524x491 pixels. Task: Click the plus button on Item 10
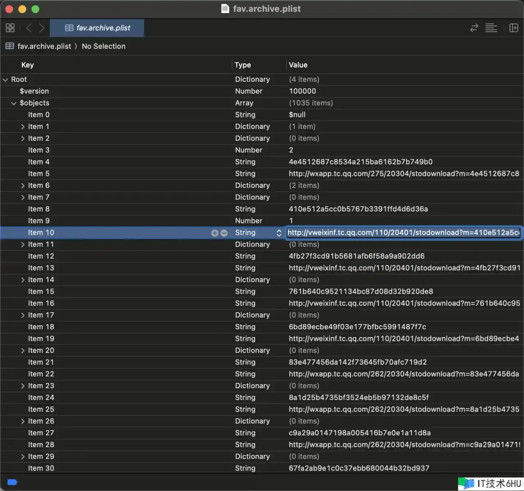[x=215, y=233]
